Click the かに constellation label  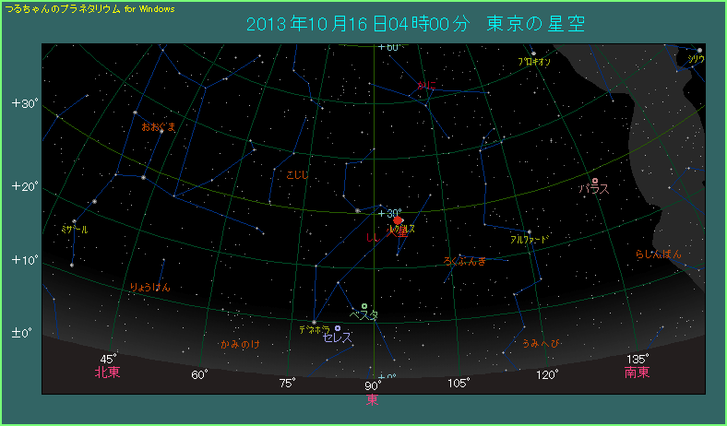(x=425, y=84)
